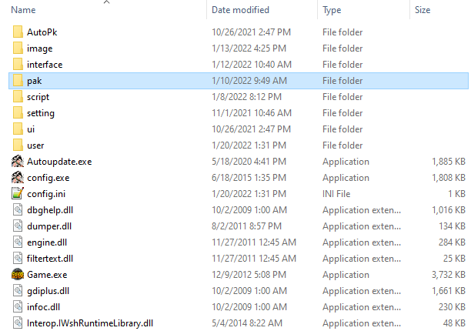Select the image folder name
Screen dimensions: 471x331
tap(39, 48)
